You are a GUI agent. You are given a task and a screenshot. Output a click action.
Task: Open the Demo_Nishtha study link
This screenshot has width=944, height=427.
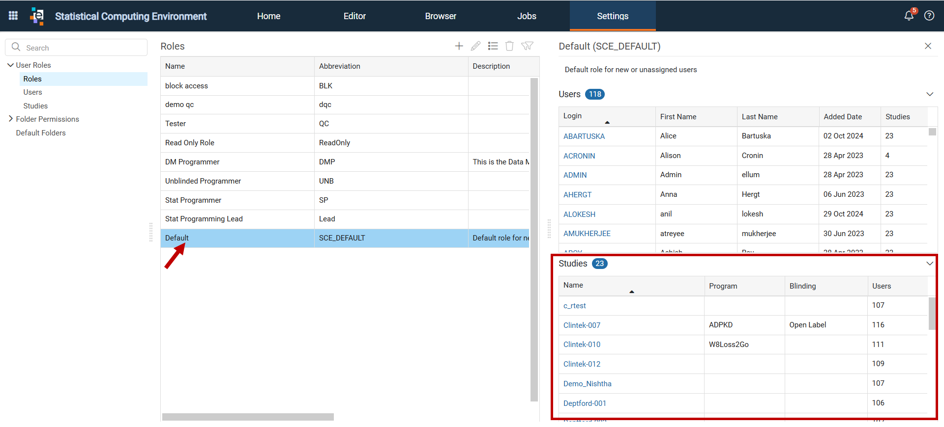point(588,383)
